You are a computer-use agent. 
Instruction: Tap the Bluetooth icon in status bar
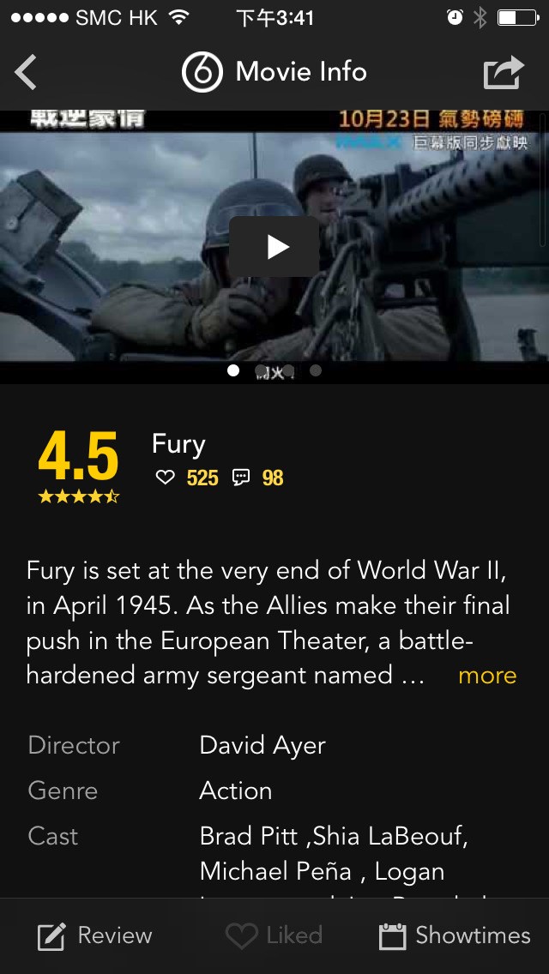480,17
